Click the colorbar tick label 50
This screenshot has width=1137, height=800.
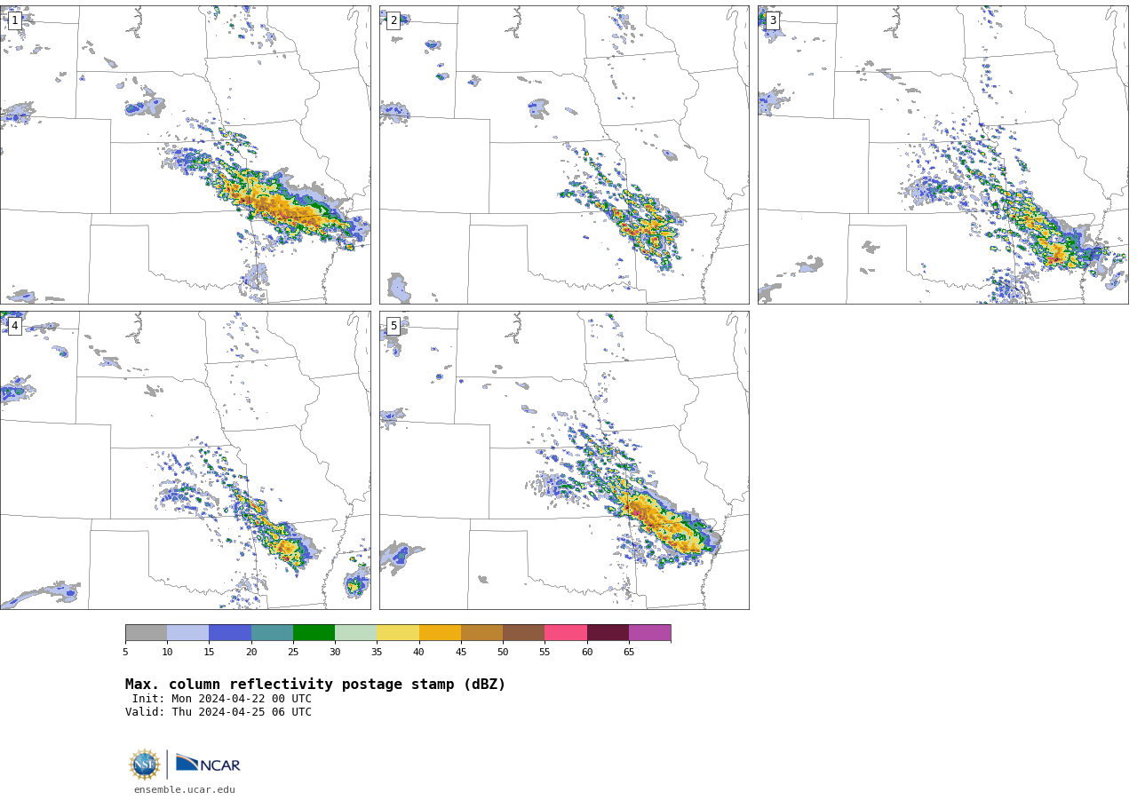[x=503, y=653]
